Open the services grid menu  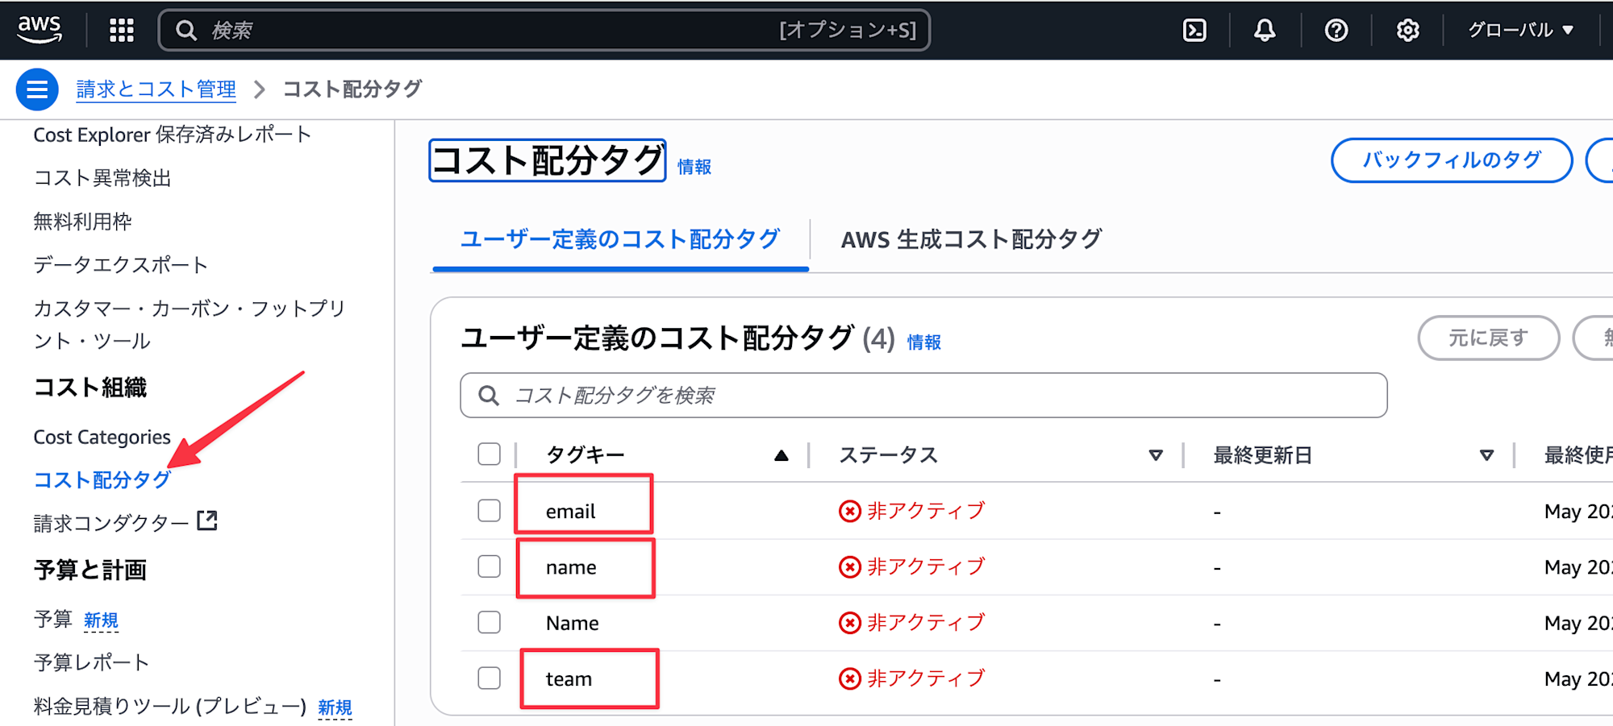coord(122,31)
